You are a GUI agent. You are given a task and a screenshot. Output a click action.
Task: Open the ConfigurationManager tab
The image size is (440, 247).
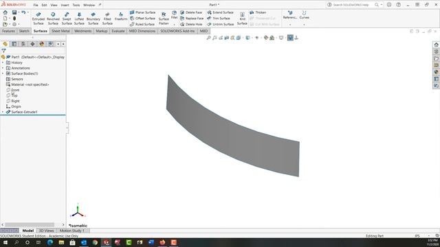coord(23,44)
